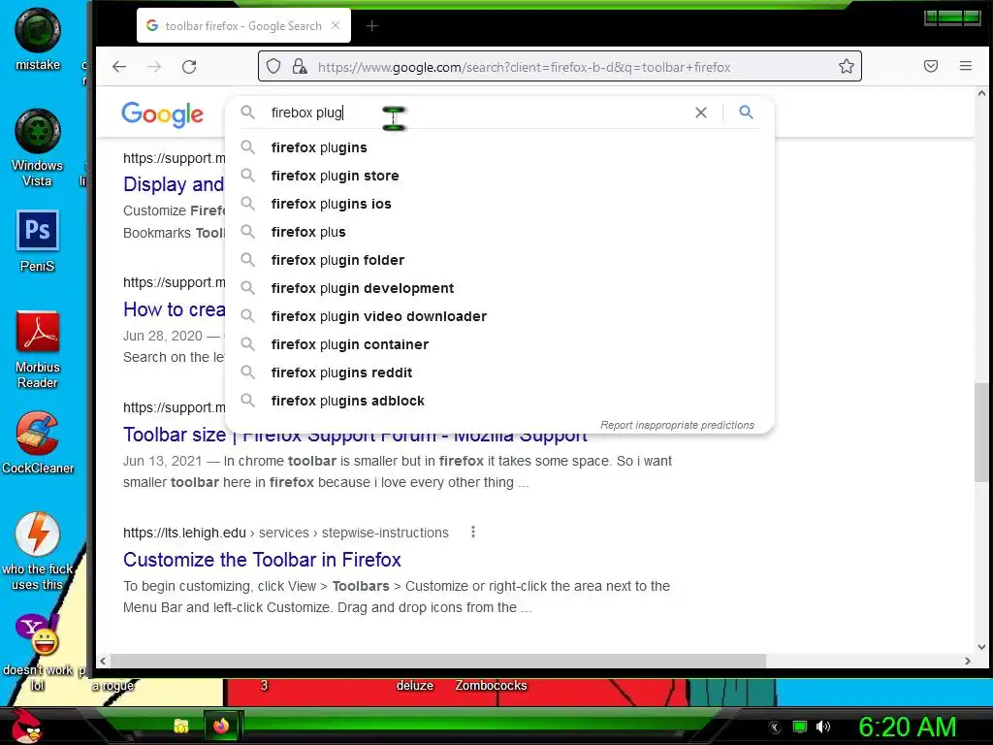Choose suggestion 'firefox plugin video downloader'
Viewport: 993px width, 745px height.
click(x=499, y=316)
